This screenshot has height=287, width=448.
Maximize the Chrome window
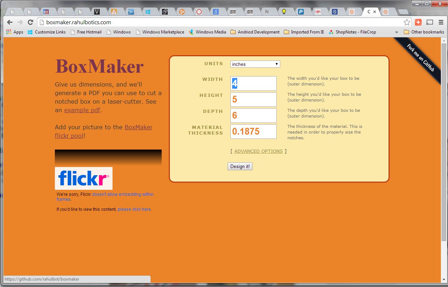pyautogui.click(x=426, y=3)
